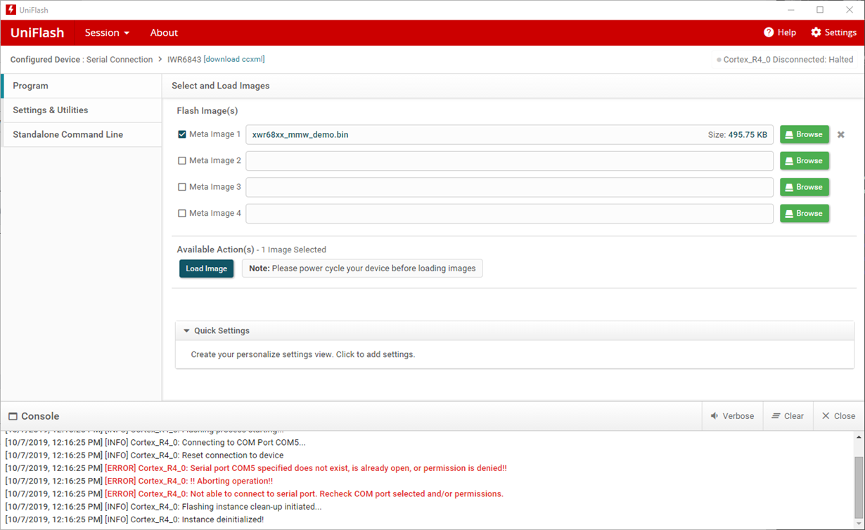Click the Size: 495.75 KB label

coord(737,135)
